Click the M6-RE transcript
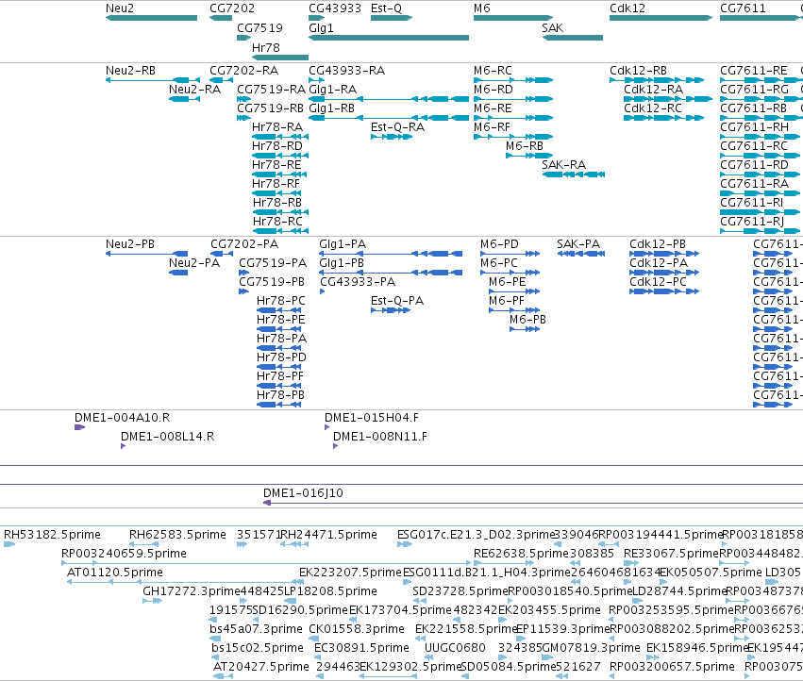The image size is (803, 681). point(513,118)
